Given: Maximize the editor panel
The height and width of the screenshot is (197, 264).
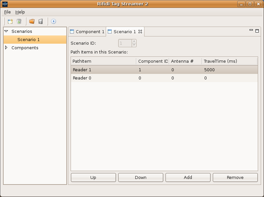Looking at the screenshot, I should click(257, 31).
